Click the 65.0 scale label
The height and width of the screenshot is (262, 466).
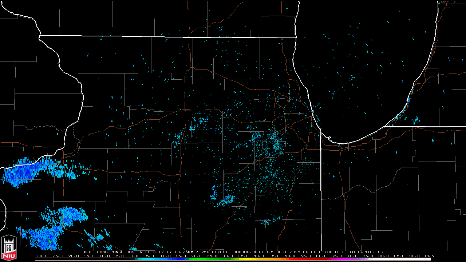coord(336,256)
